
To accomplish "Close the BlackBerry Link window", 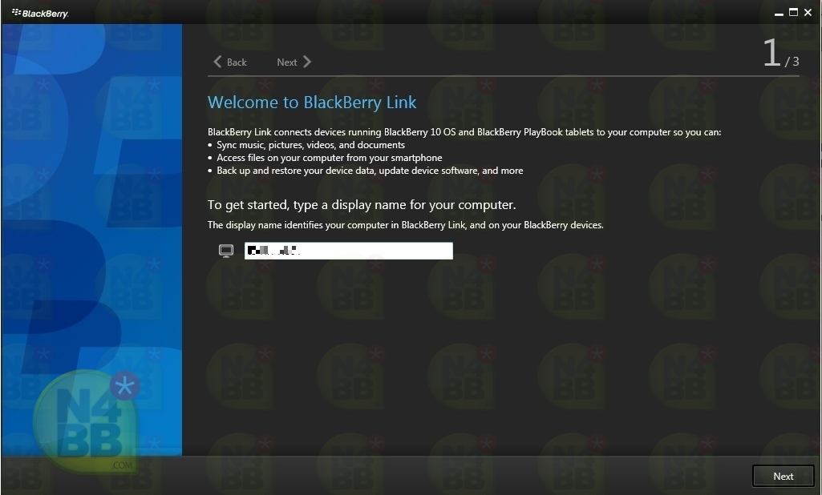I will point(808,13).
